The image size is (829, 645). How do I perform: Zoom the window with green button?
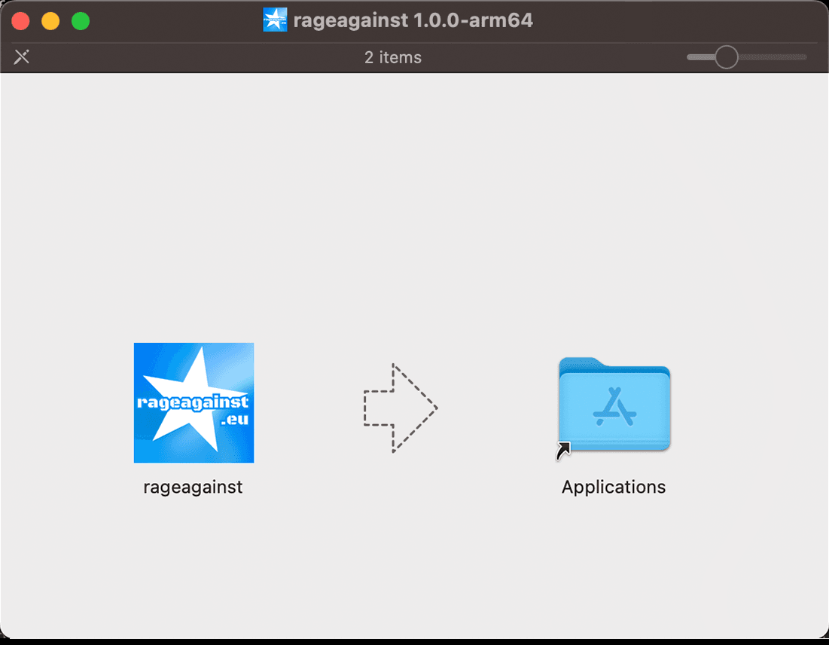[x=81, y=21]
